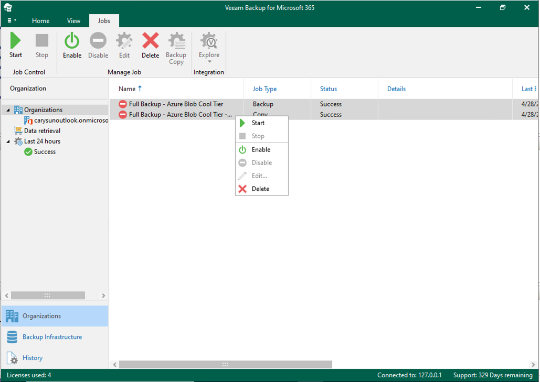Click the Last column header
Screen dimensions: 540x382
click(x=529, y=89)
